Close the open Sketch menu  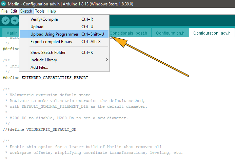[x=26, y=11]
